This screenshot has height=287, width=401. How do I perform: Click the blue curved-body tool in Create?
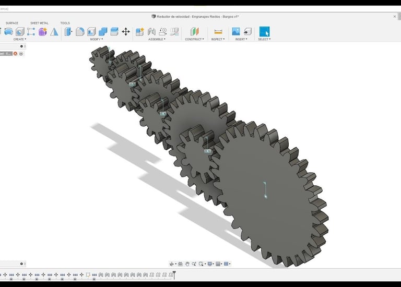[x=8, y=32]
